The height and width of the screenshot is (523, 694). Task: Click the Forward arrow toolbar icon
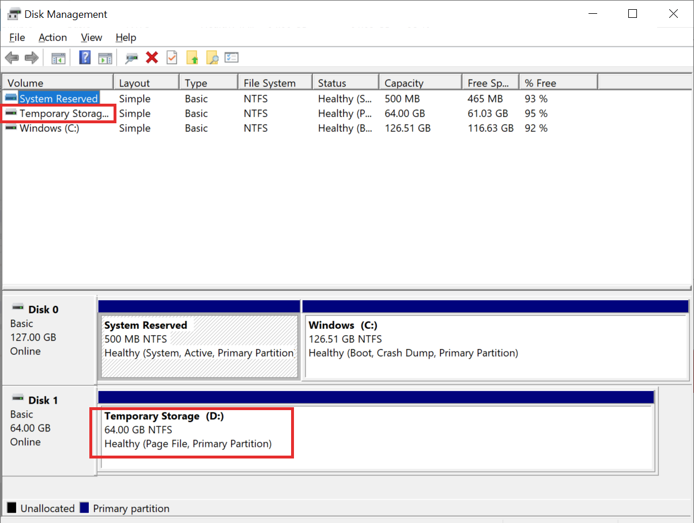[x=32, y=58]
